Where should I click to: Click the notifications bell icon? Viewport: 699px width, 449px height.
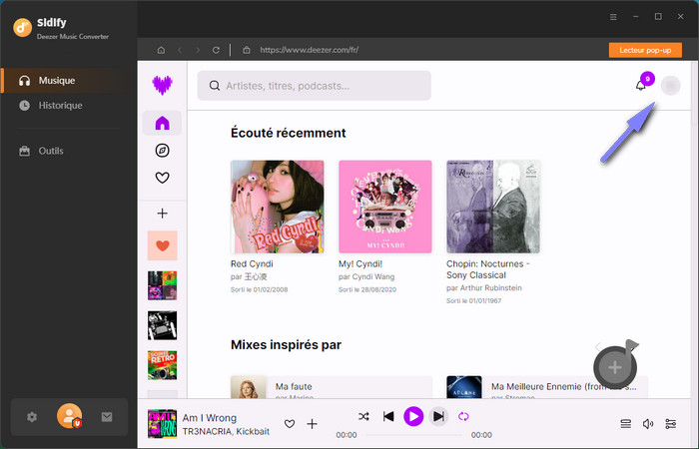click(x=641, y=86)
